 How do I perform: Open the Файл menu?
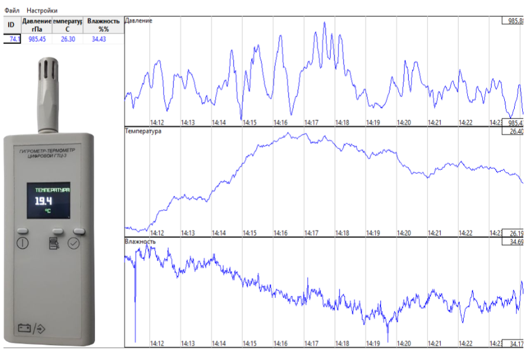click(12, 10)
